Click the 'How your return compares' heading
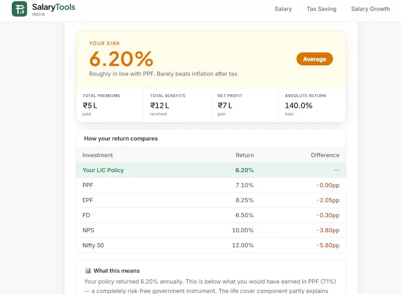 coord(121,138)
